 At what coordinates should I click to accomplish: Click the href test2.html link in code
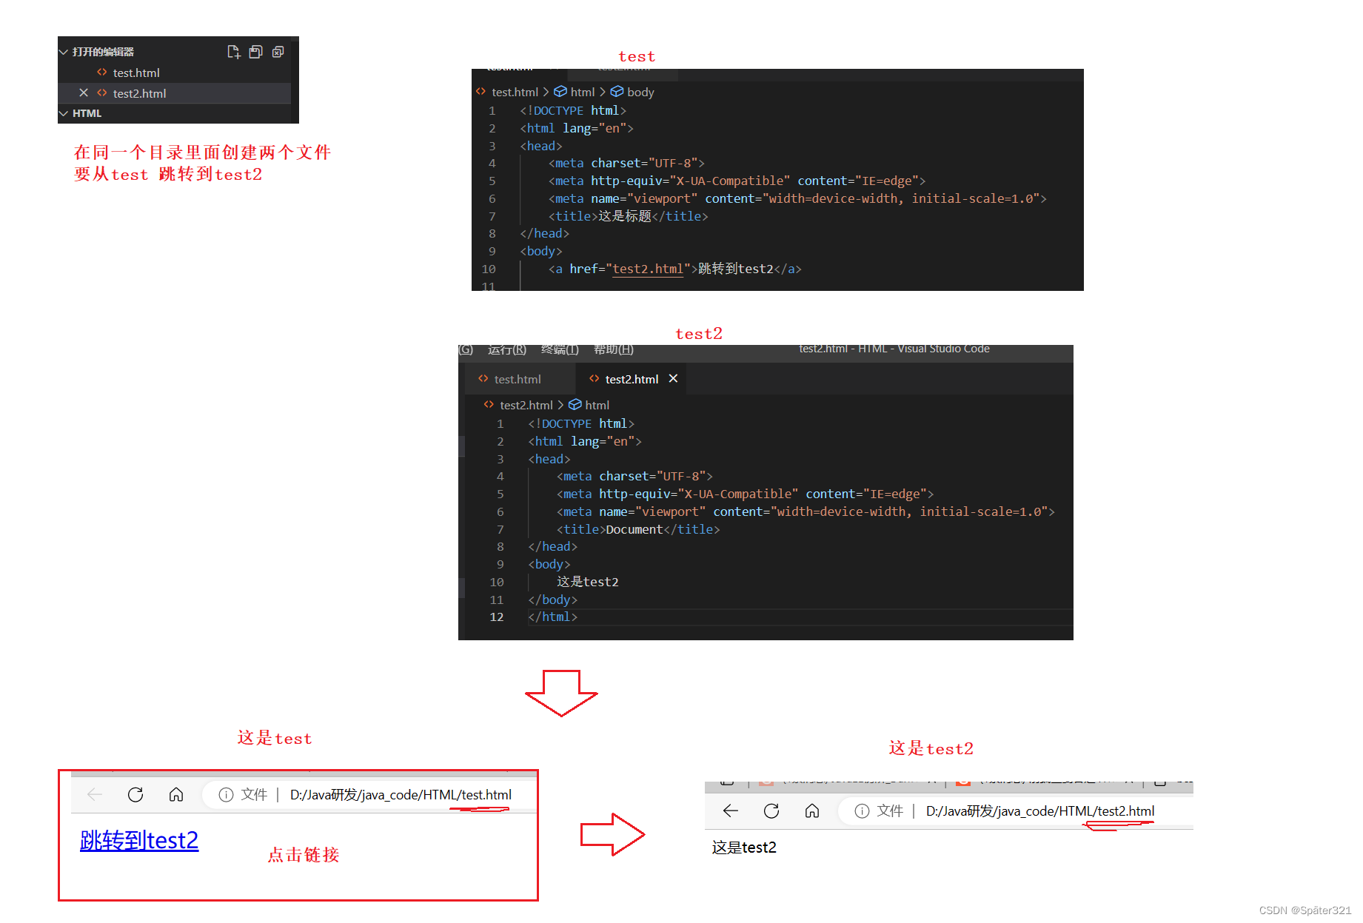tap(648, 269)
